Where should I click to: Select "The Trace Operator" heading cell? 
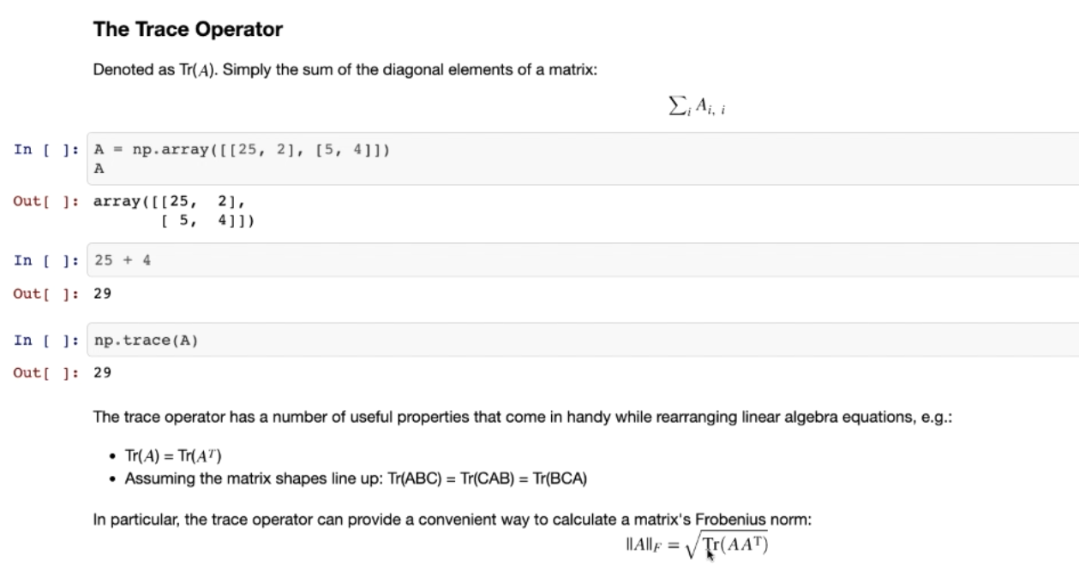coord(188,30)
